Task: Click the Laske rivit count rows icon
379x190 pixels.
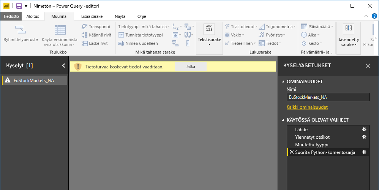Action: click(84, 44)
